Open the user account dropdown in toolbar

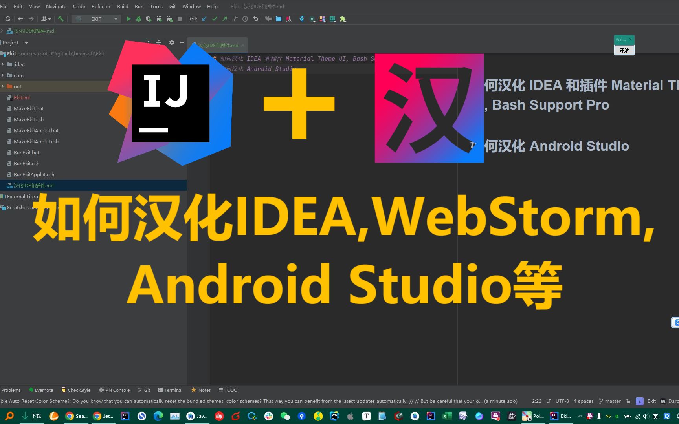point(46,19)
